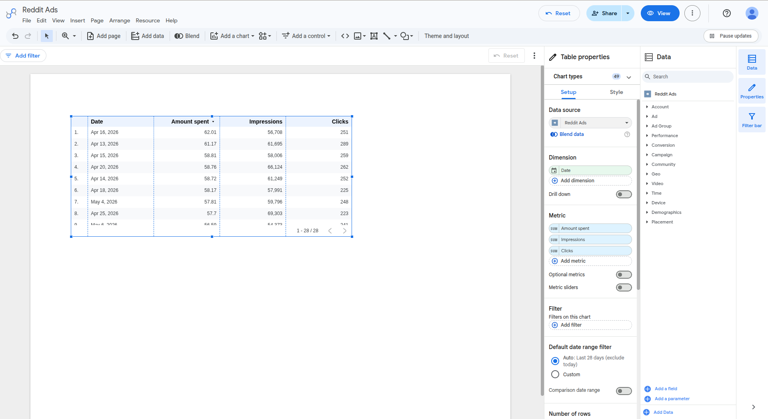The width and height of the screenshot is (768, 419).
Task: Open the Filter bar side panel icon
Action: (752, 120)
